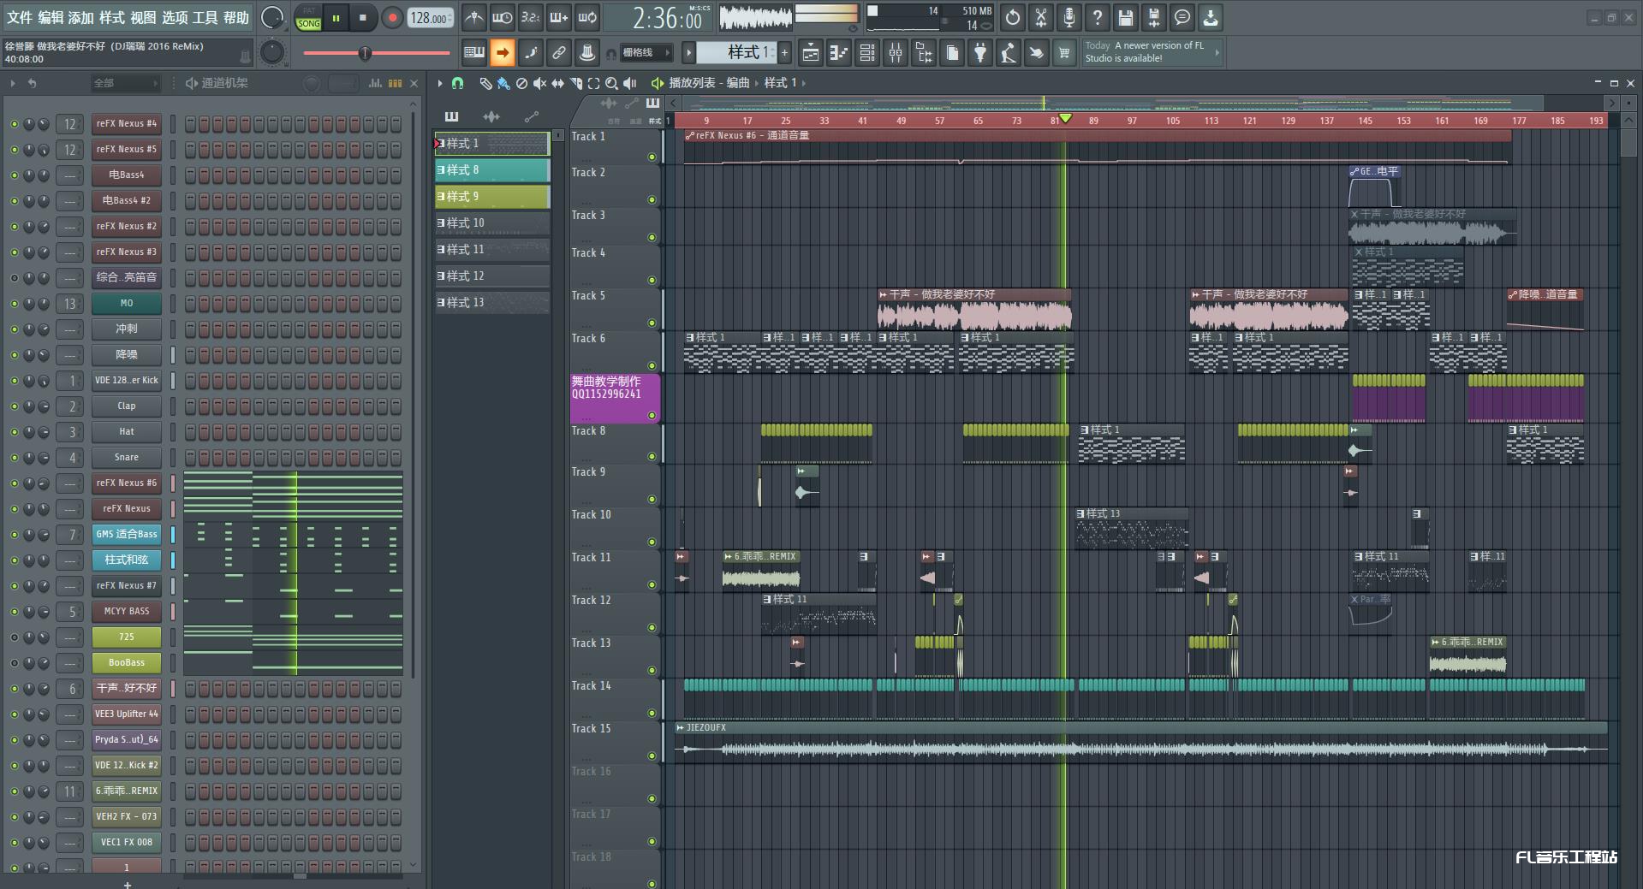Enable wait for input before playing
The image size is (1643, 889).
pos(502,17)
